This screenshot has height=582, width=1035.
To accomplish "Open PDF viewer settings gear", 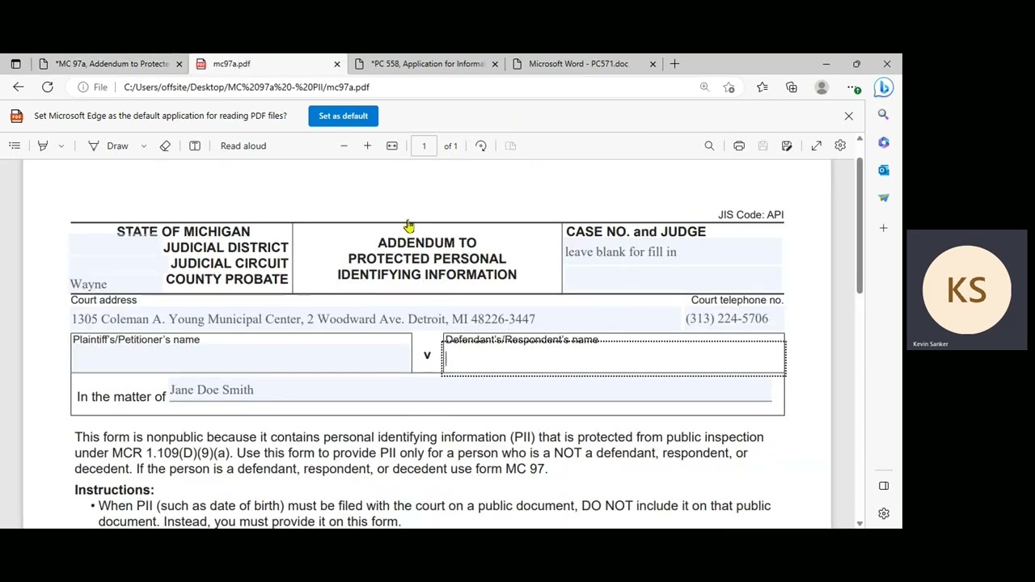I will (840, 146).
